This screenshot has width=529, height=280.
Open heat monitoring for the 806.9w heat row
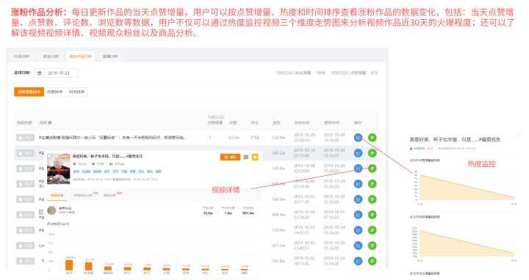point(358,215)
